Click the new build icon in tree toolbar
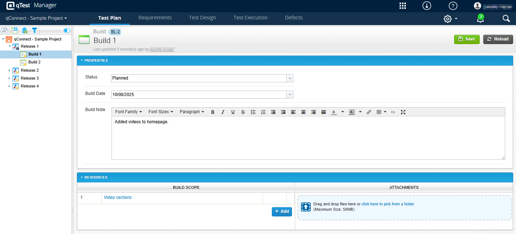This screenshot has height=234, width=516. pos(14,30)
